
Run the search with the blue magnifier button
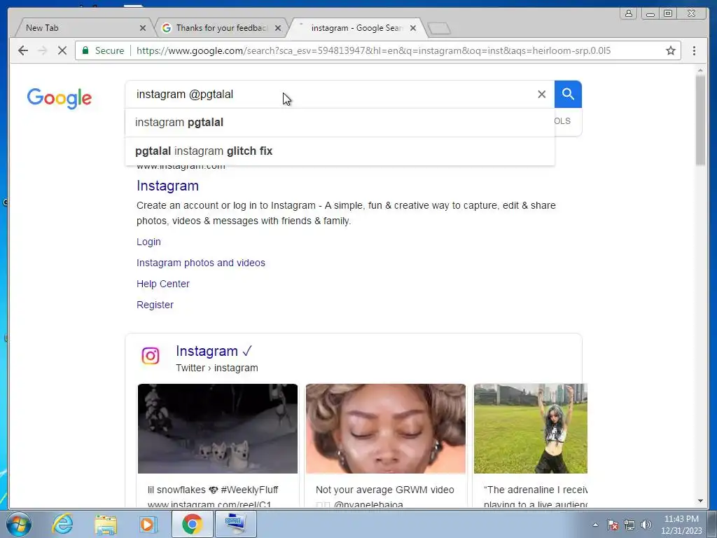click(x=568, y=95)
